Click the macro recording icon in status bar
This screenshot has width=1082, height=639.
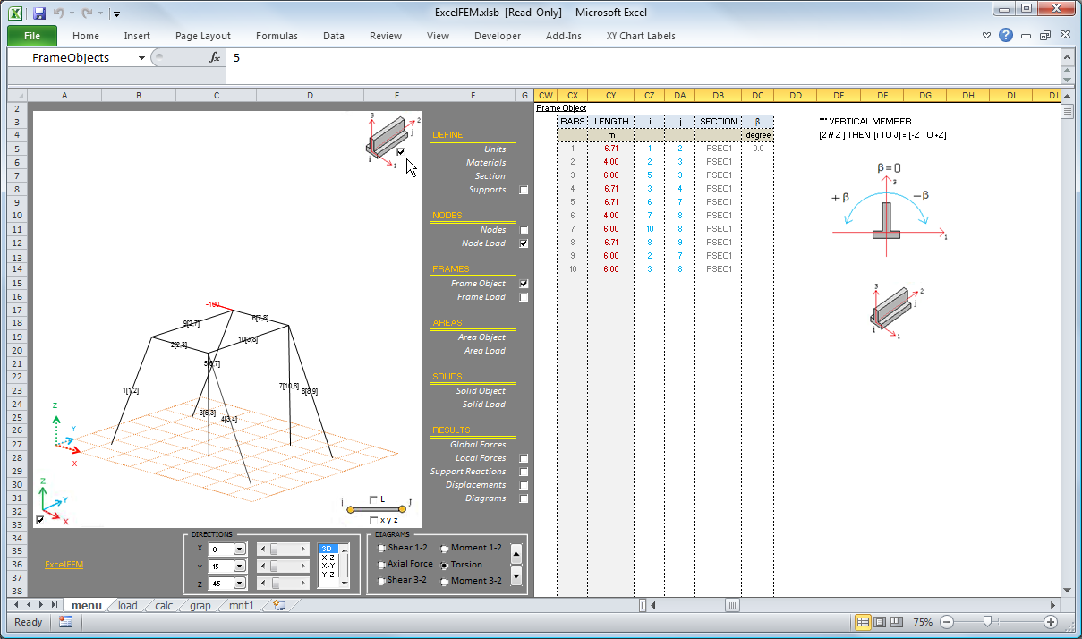[65, 622]
